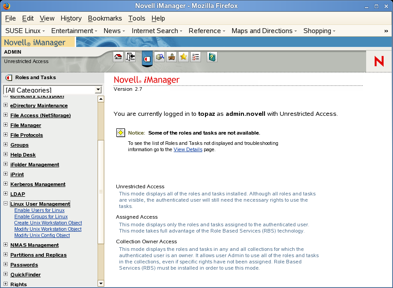The width and height of the screenshot is (393, 288).
Task: Open the News bookmarks folder
Action: tap(114, 31)
